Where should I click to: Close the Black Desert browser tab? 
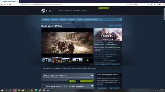[x=18, y=2]
